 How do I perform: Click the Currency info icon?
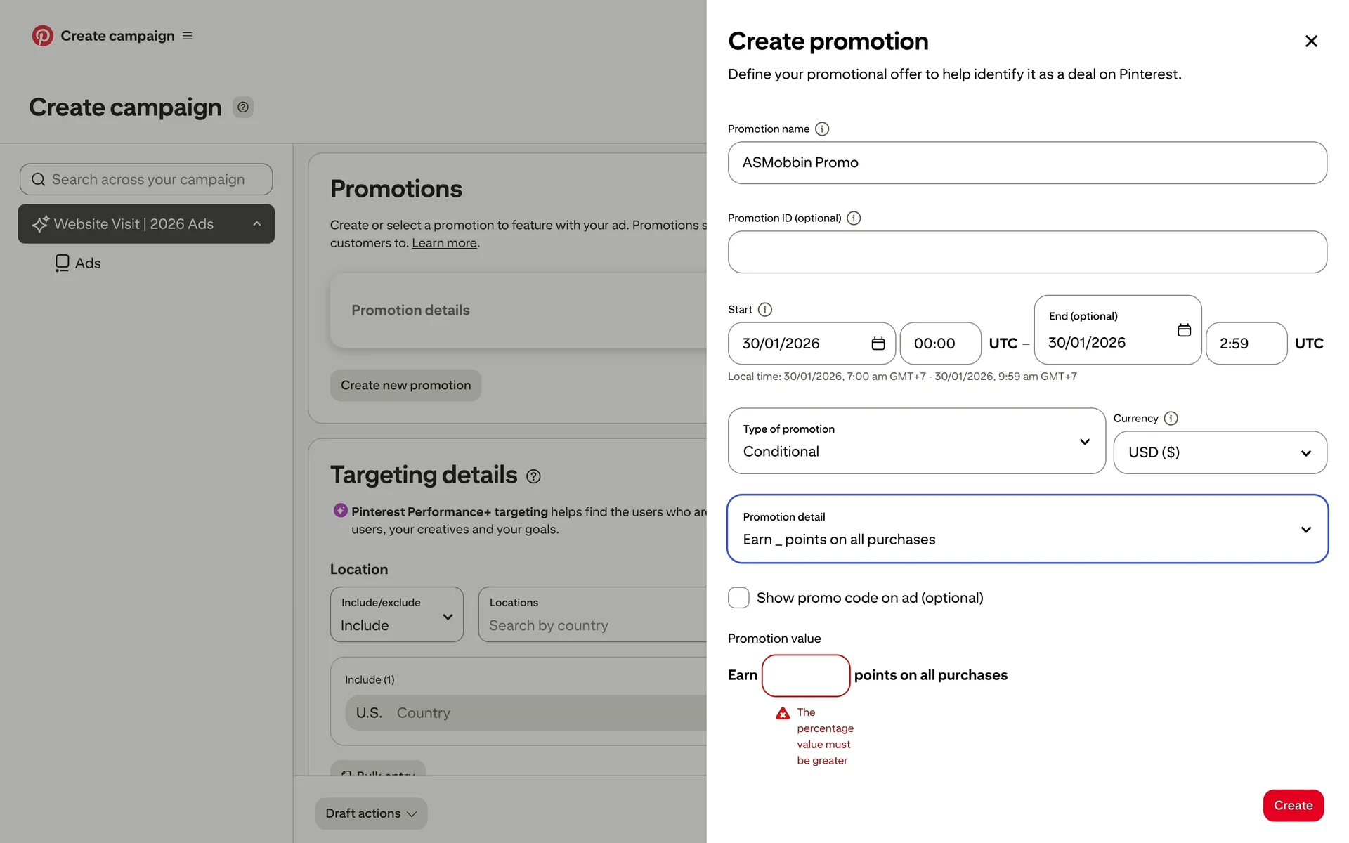(x=1171, y=419)
